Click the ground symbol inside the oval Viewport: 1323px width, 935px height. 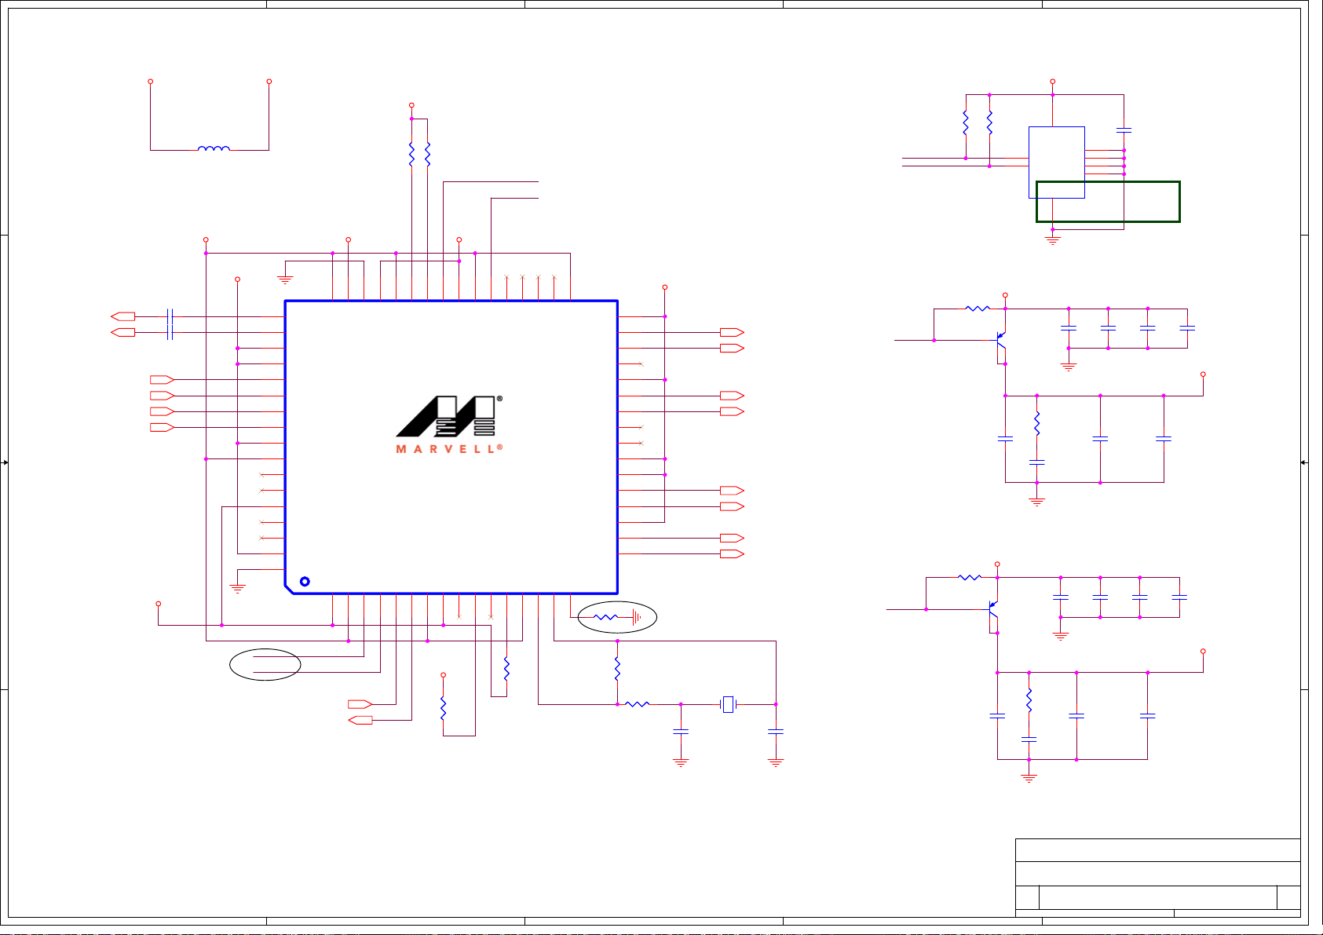637,618
